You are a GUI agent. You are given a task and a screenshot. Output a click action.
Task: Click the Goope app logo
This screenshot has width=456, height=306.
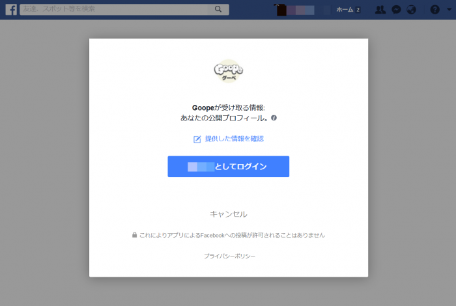[x=229, y=71]
